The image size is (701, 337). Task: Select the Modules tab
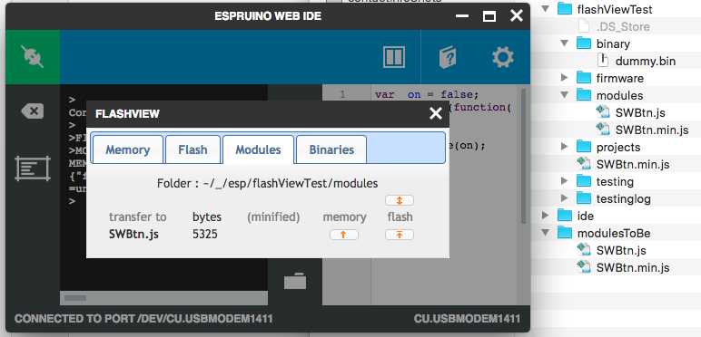[x=259, y=149]
